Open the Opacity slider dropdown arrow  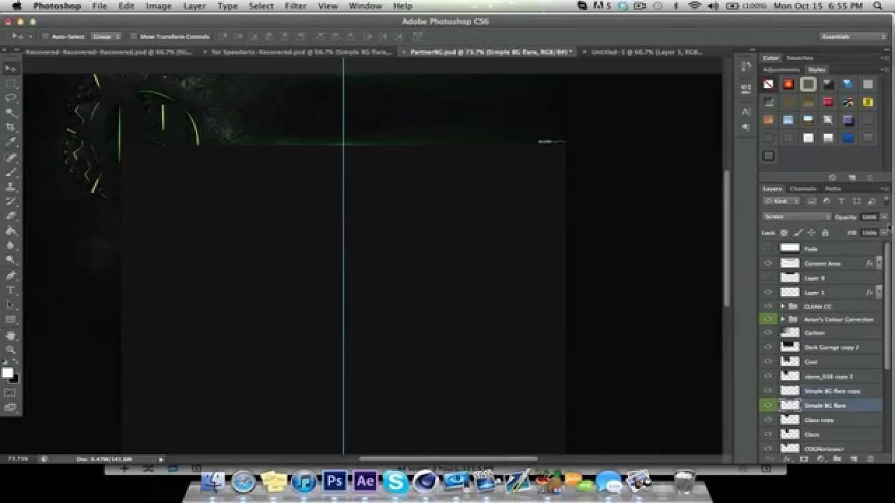point(884,217)
